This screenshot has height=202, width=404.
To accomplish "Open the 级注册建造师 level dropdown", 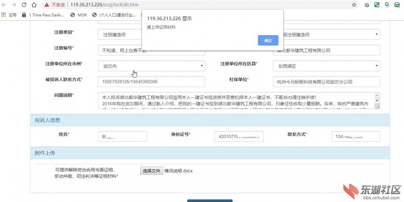I will 332,35.
